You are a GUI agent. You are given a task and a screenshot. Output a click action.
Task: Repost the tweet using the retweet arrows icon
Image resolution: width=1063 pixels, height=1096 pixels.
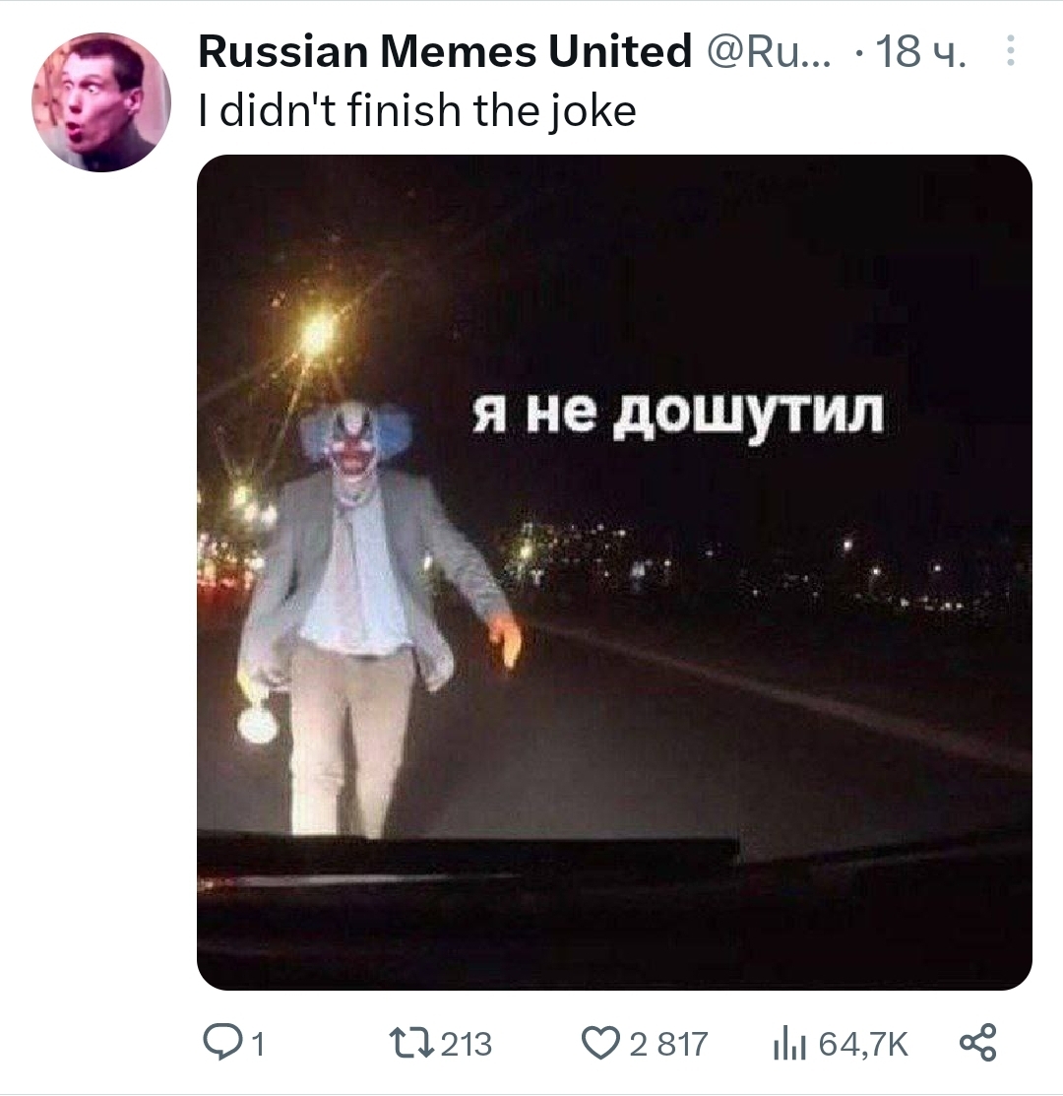click(x=410, y=1044)
